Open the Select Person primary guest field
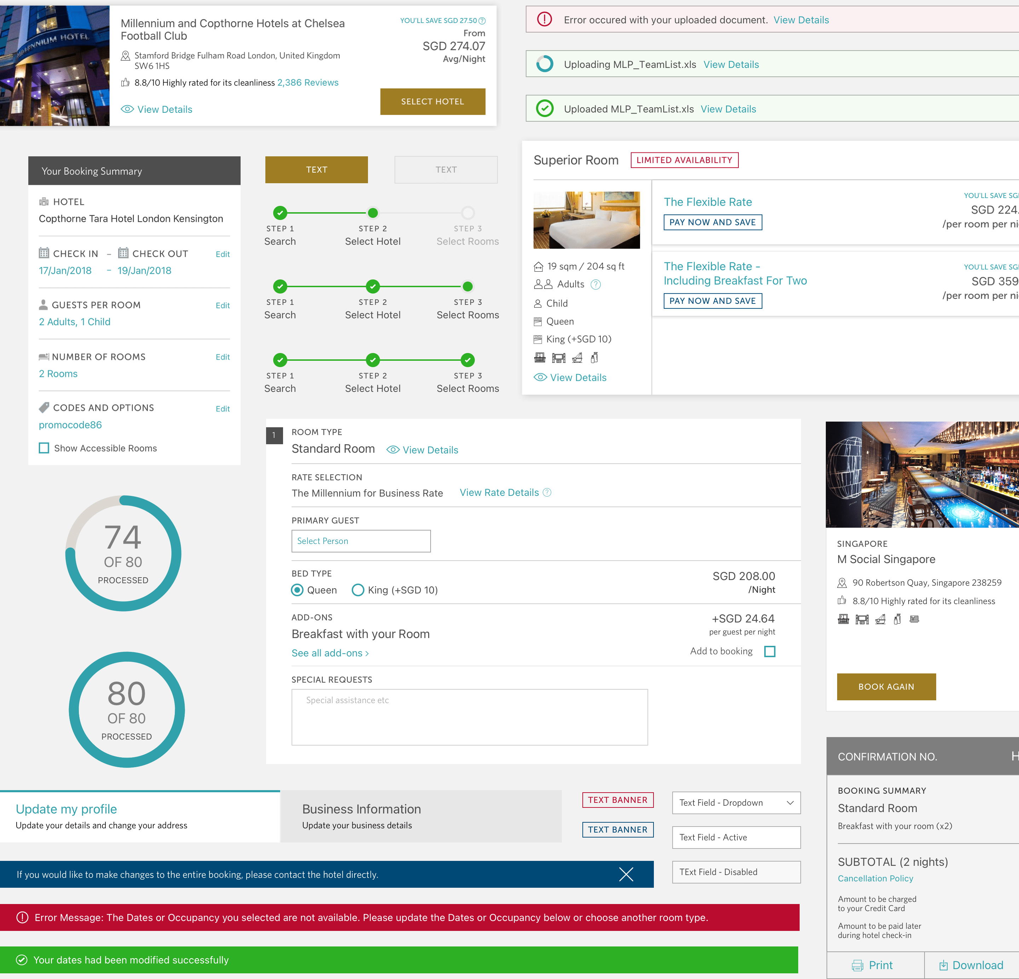The width and height of the screenshot is (1019, 979). (361, 541)
